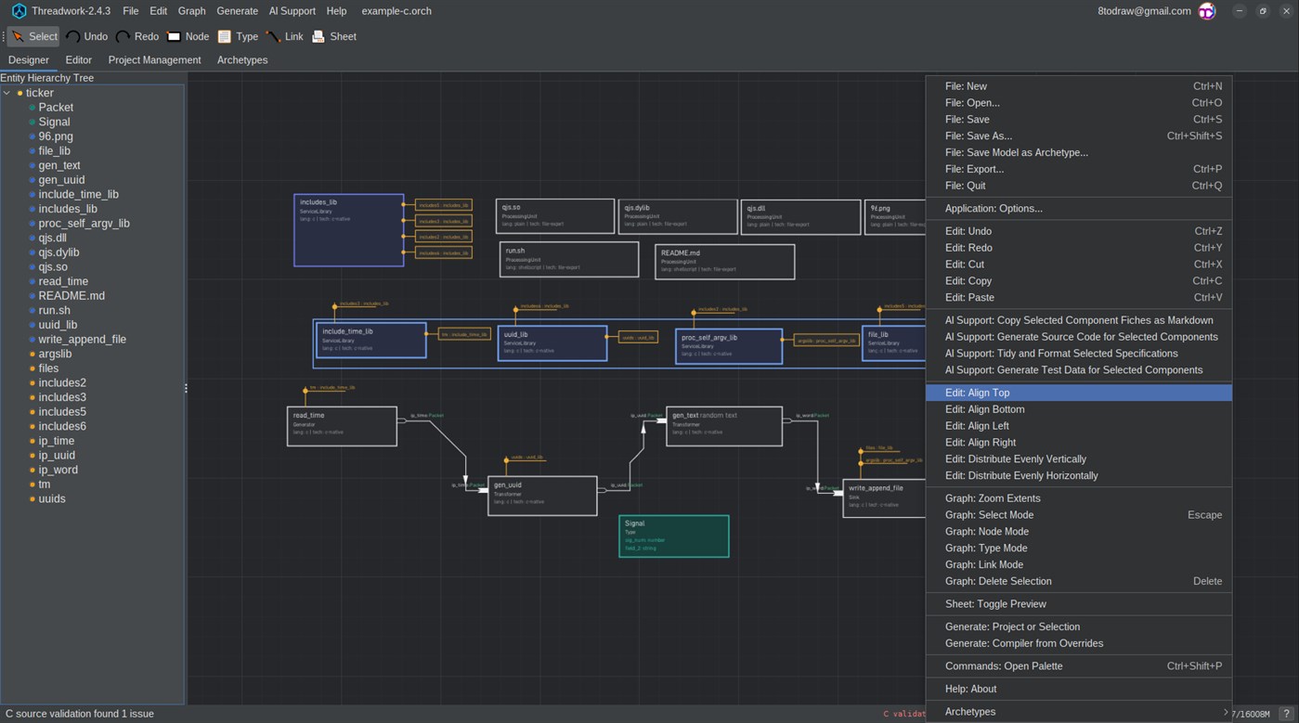Viewport: 1299px width, 723px height.
Task: Choose Sheet: Toggle Preview
Action: pyautogui.click(x=1079, y=604)
